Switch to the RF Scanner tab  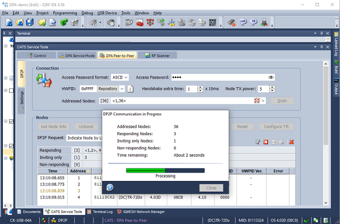(x=158, y=55)
